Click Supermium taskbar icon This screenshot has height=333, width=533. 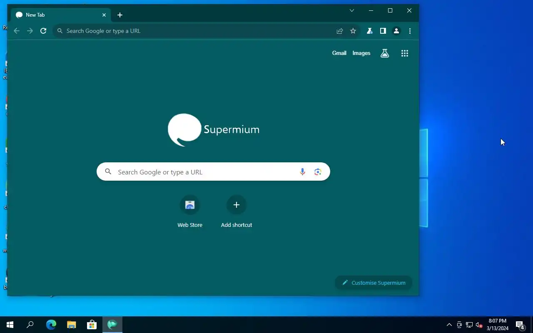(x=112, y=325)
